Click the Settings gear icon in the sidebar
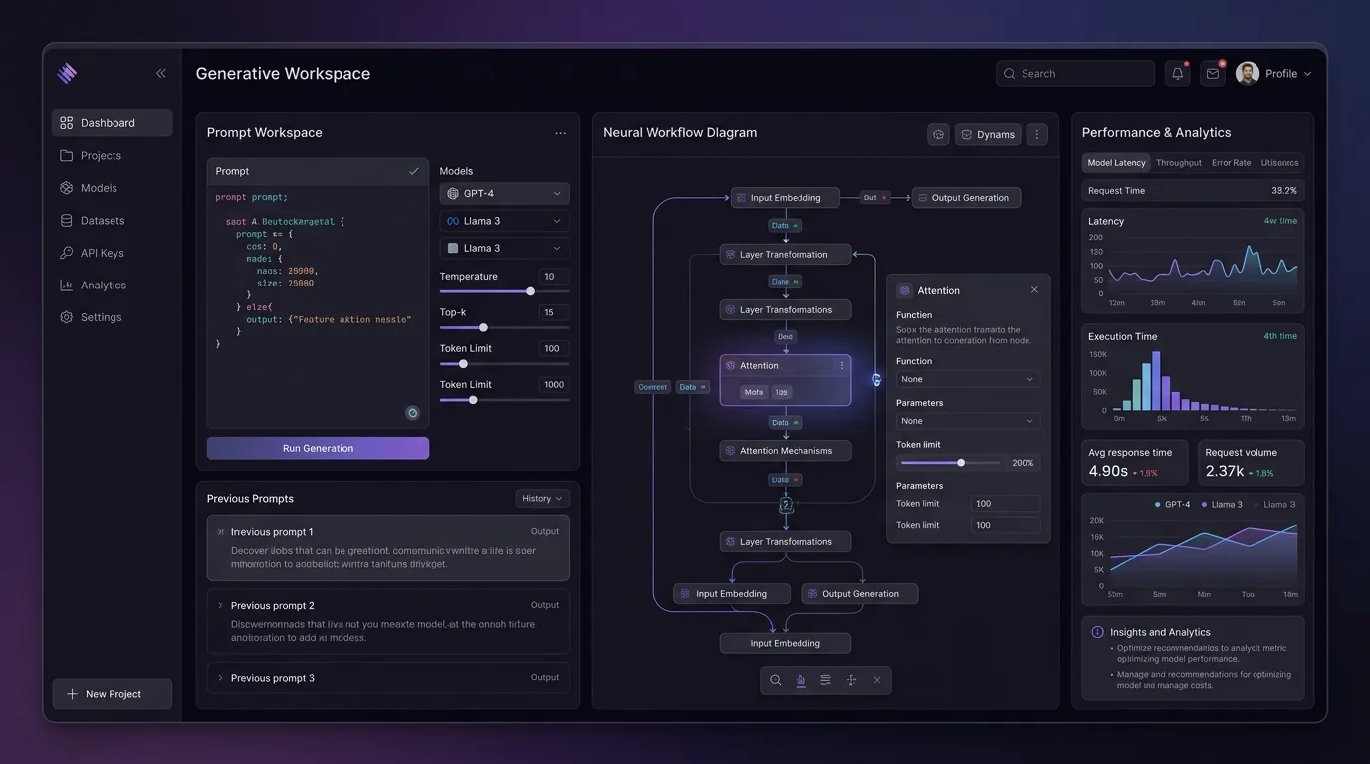1370x764 pixels. click(x=67, y=317)
